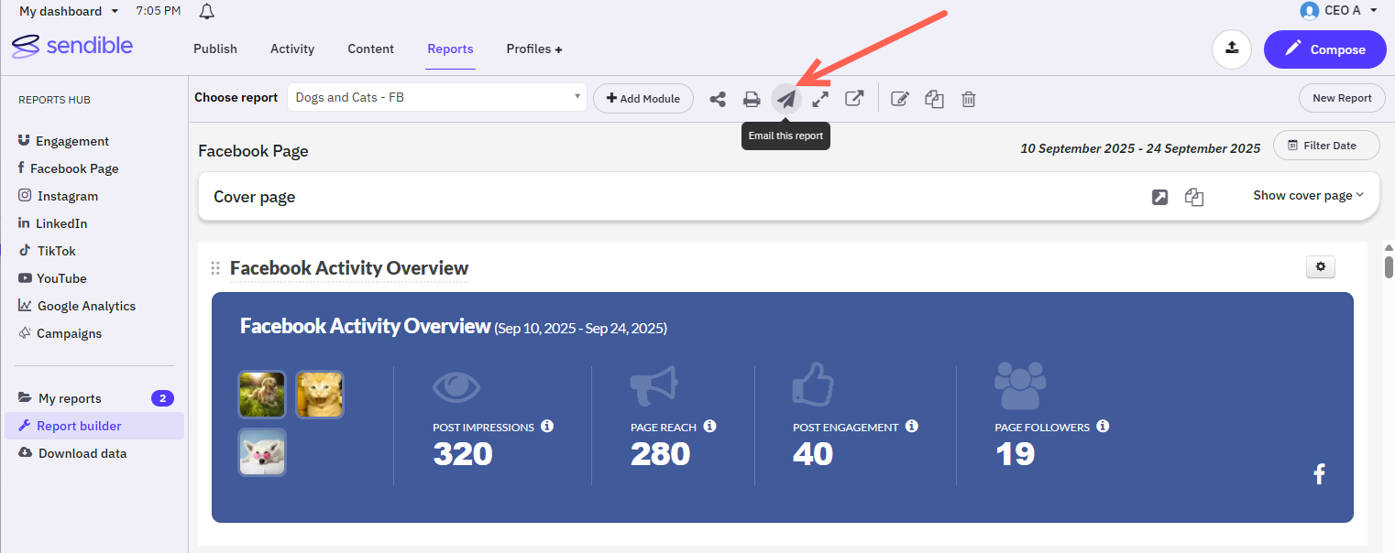Viewport: 1395px width, 553px height.
Task: Click the duplicate report icon in toolbar
Action: tap(934, 99)
